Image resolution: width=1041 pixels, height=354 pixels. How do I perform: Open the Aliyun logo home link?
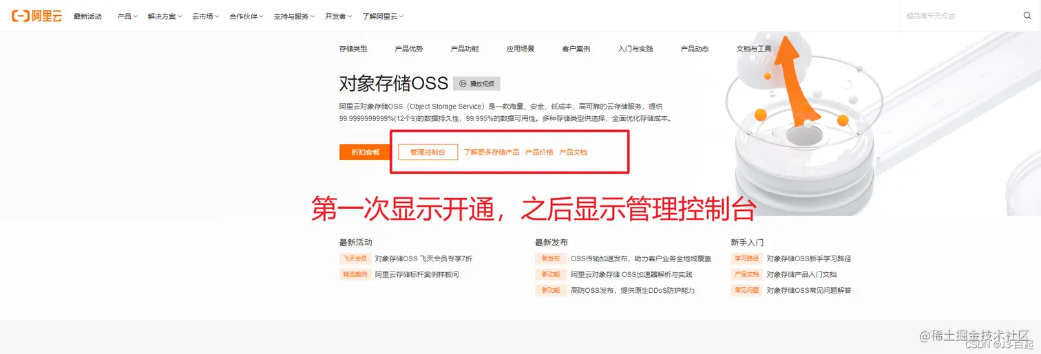[36, 16]
